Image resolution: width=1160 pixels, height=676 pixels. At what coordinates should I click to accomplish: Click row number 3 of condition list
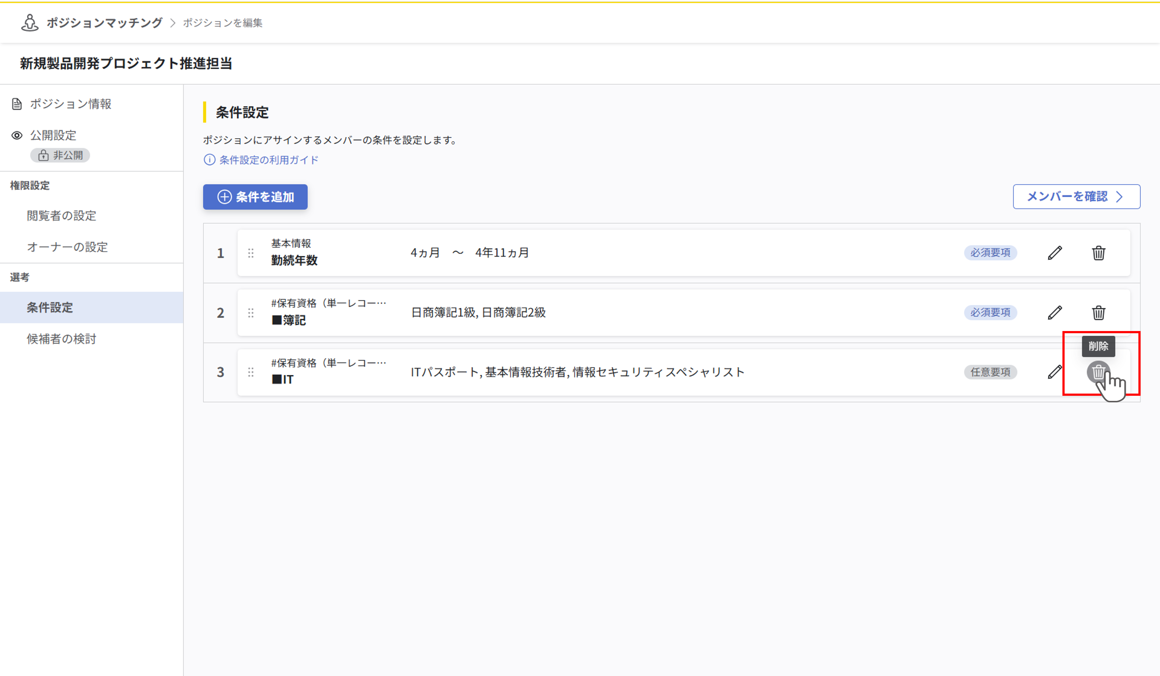pyautogui.click(x=221, y=372)
